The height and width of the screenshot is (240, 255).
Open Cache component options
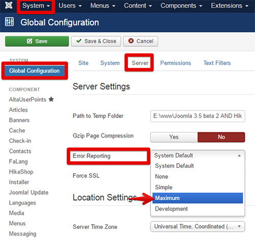(17, 130)
